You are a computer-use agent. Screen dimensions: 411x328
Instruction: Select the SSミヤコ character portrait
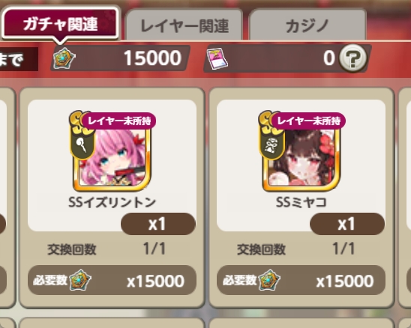pyautogui.click(x=301, y=157)
